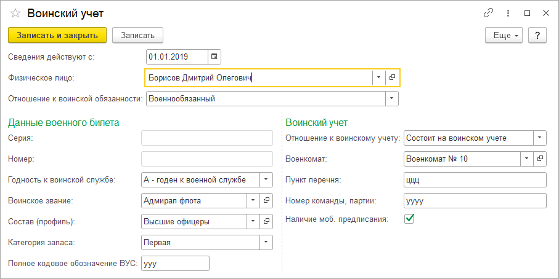Open help with the question mark button
The width and height of the screenshot is (559, 279).
538,36
